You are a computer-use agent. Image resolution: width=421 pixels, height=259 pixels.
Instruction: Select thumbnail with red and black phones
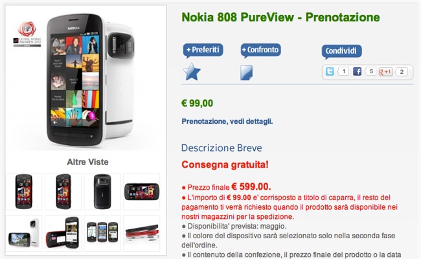click(63, 233)
